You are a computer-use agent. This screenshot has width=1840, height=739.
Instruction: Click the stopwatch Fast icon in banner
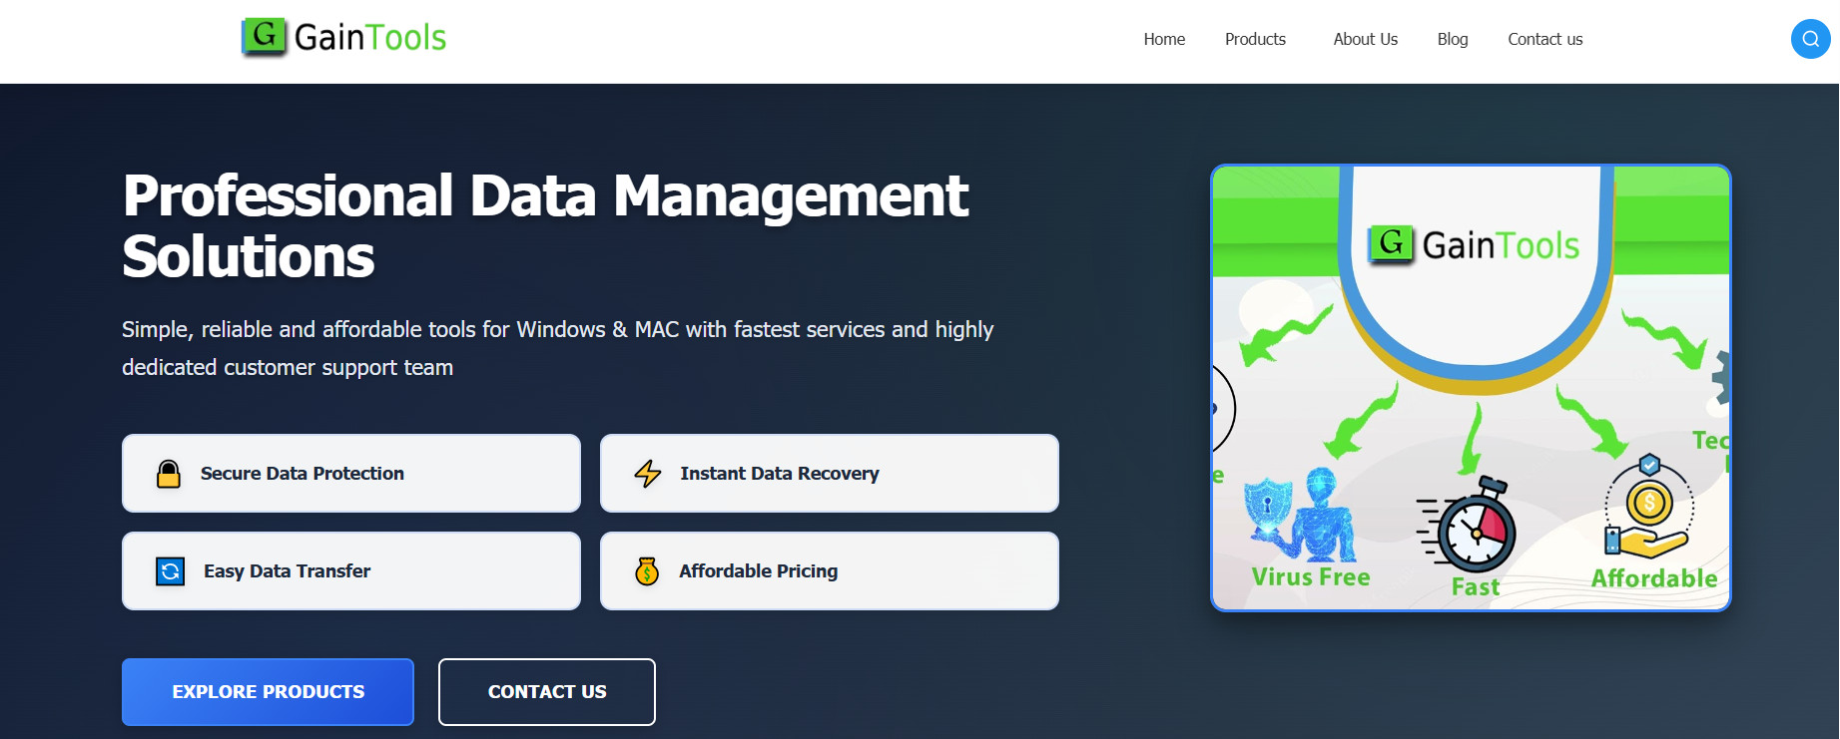1467,523
